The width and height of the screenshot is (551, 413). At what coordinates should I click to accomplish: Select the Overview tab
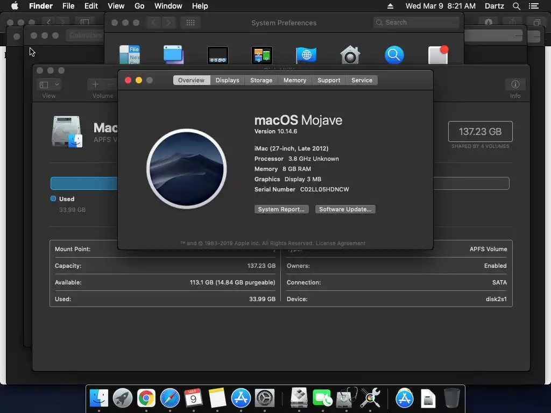tap(191, 80)
